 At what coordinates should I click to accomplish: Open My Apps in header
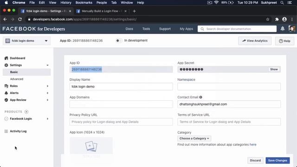(186, 29)
